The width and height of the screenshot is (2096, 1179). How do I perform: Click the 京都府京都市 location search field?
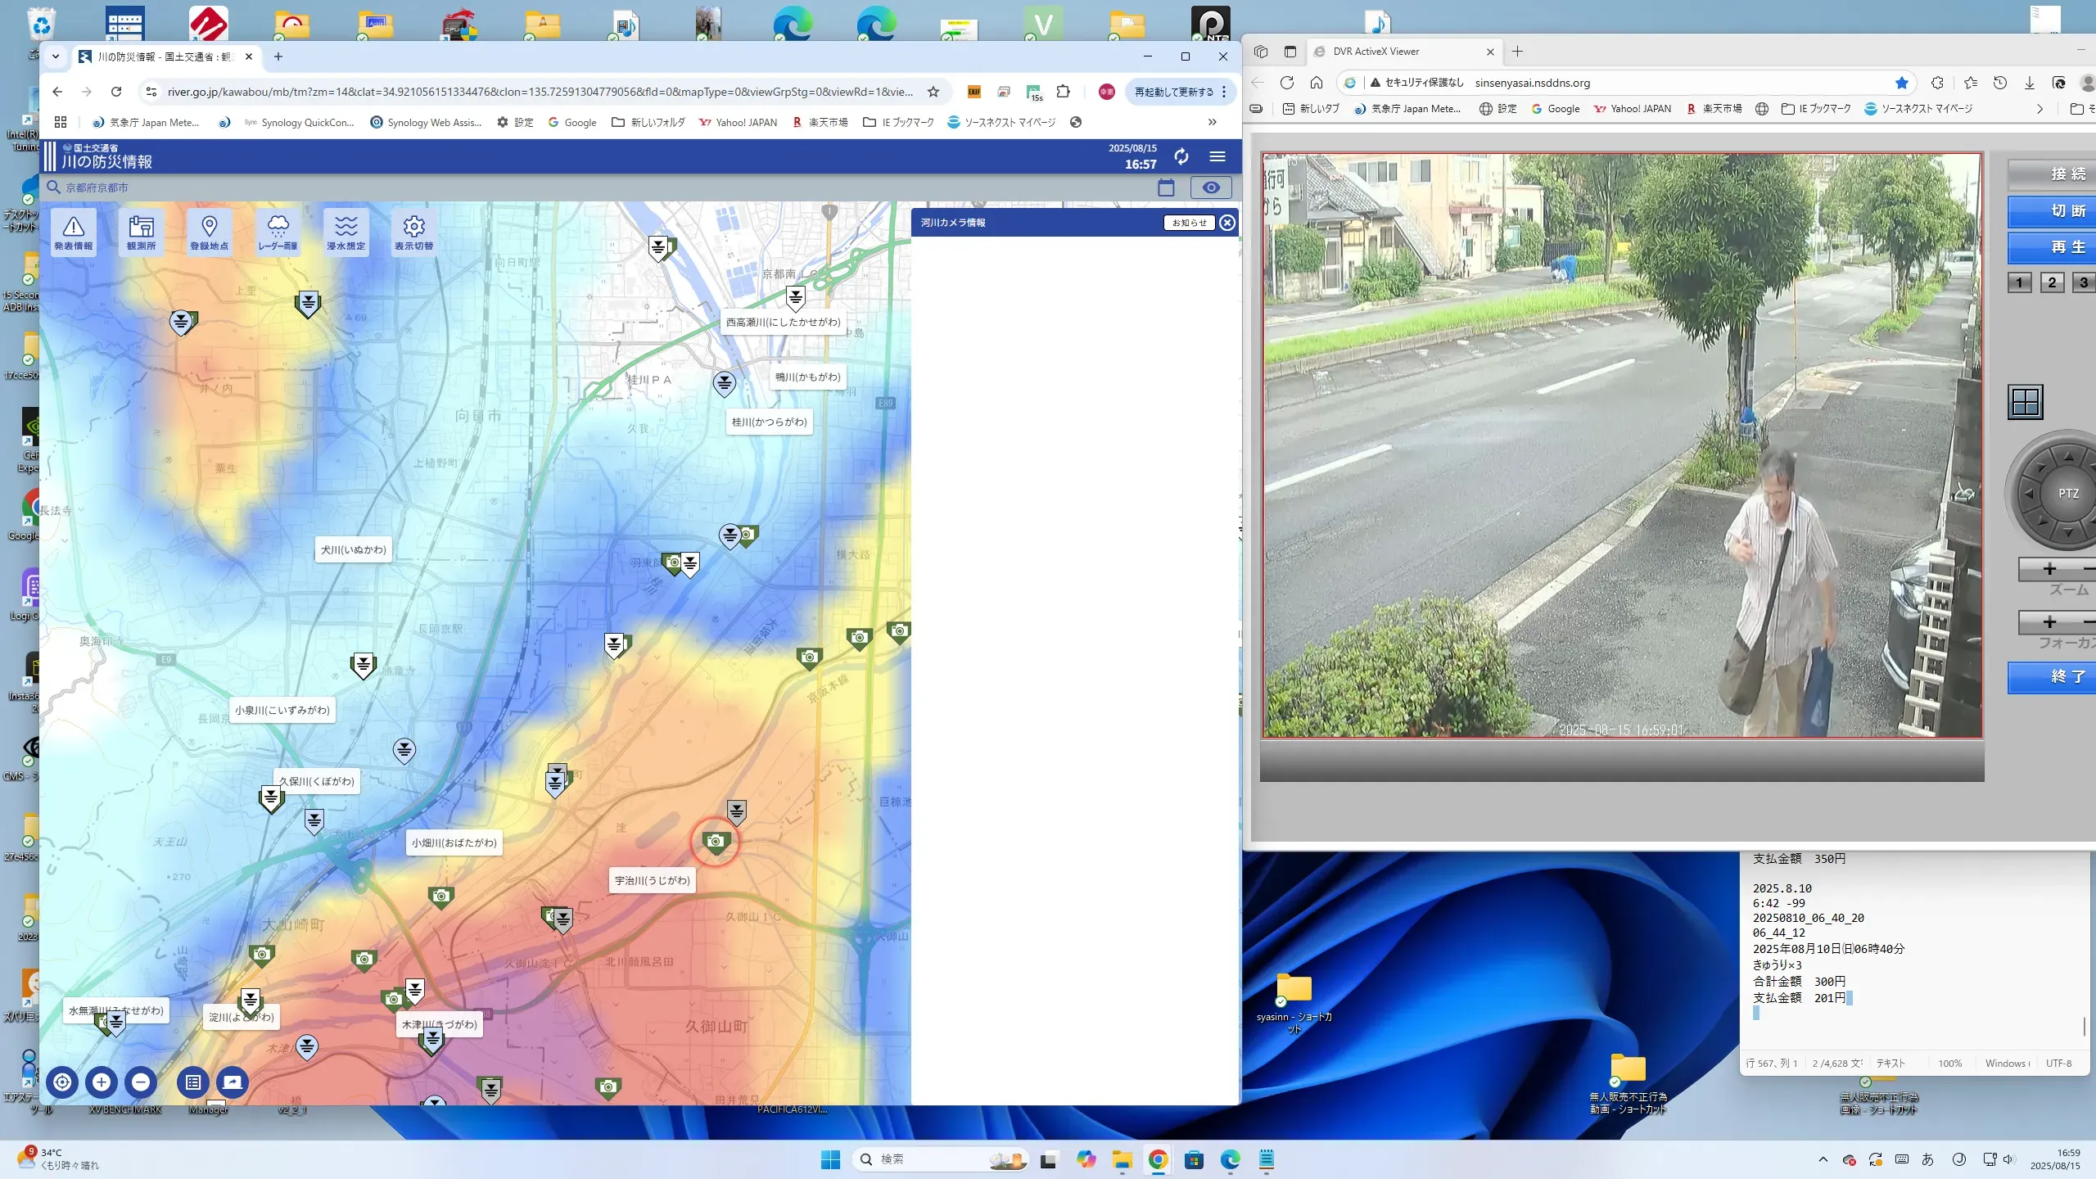click(x=327, y=187)
